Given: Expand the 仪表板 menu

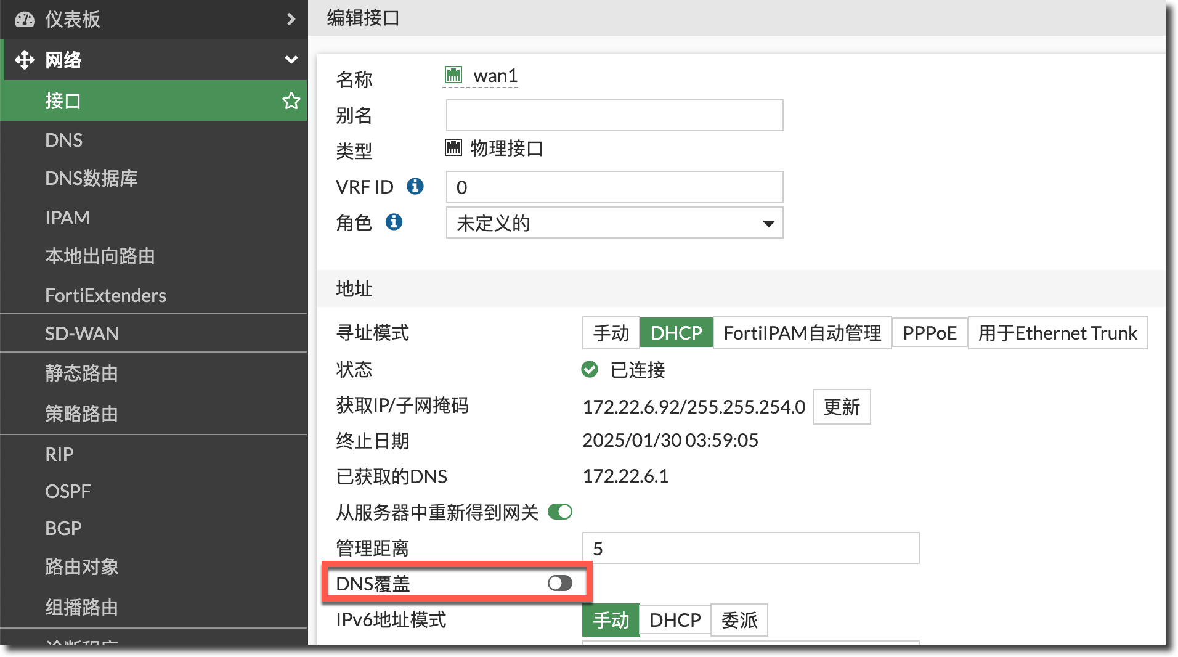Looking at the screenshot, I should [x=291, y=20].
